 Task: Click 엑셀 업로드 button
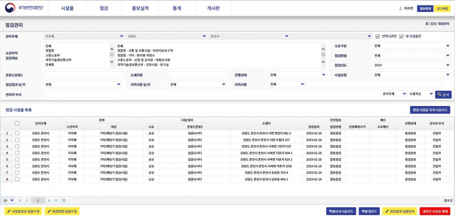(x=369, y=211)
